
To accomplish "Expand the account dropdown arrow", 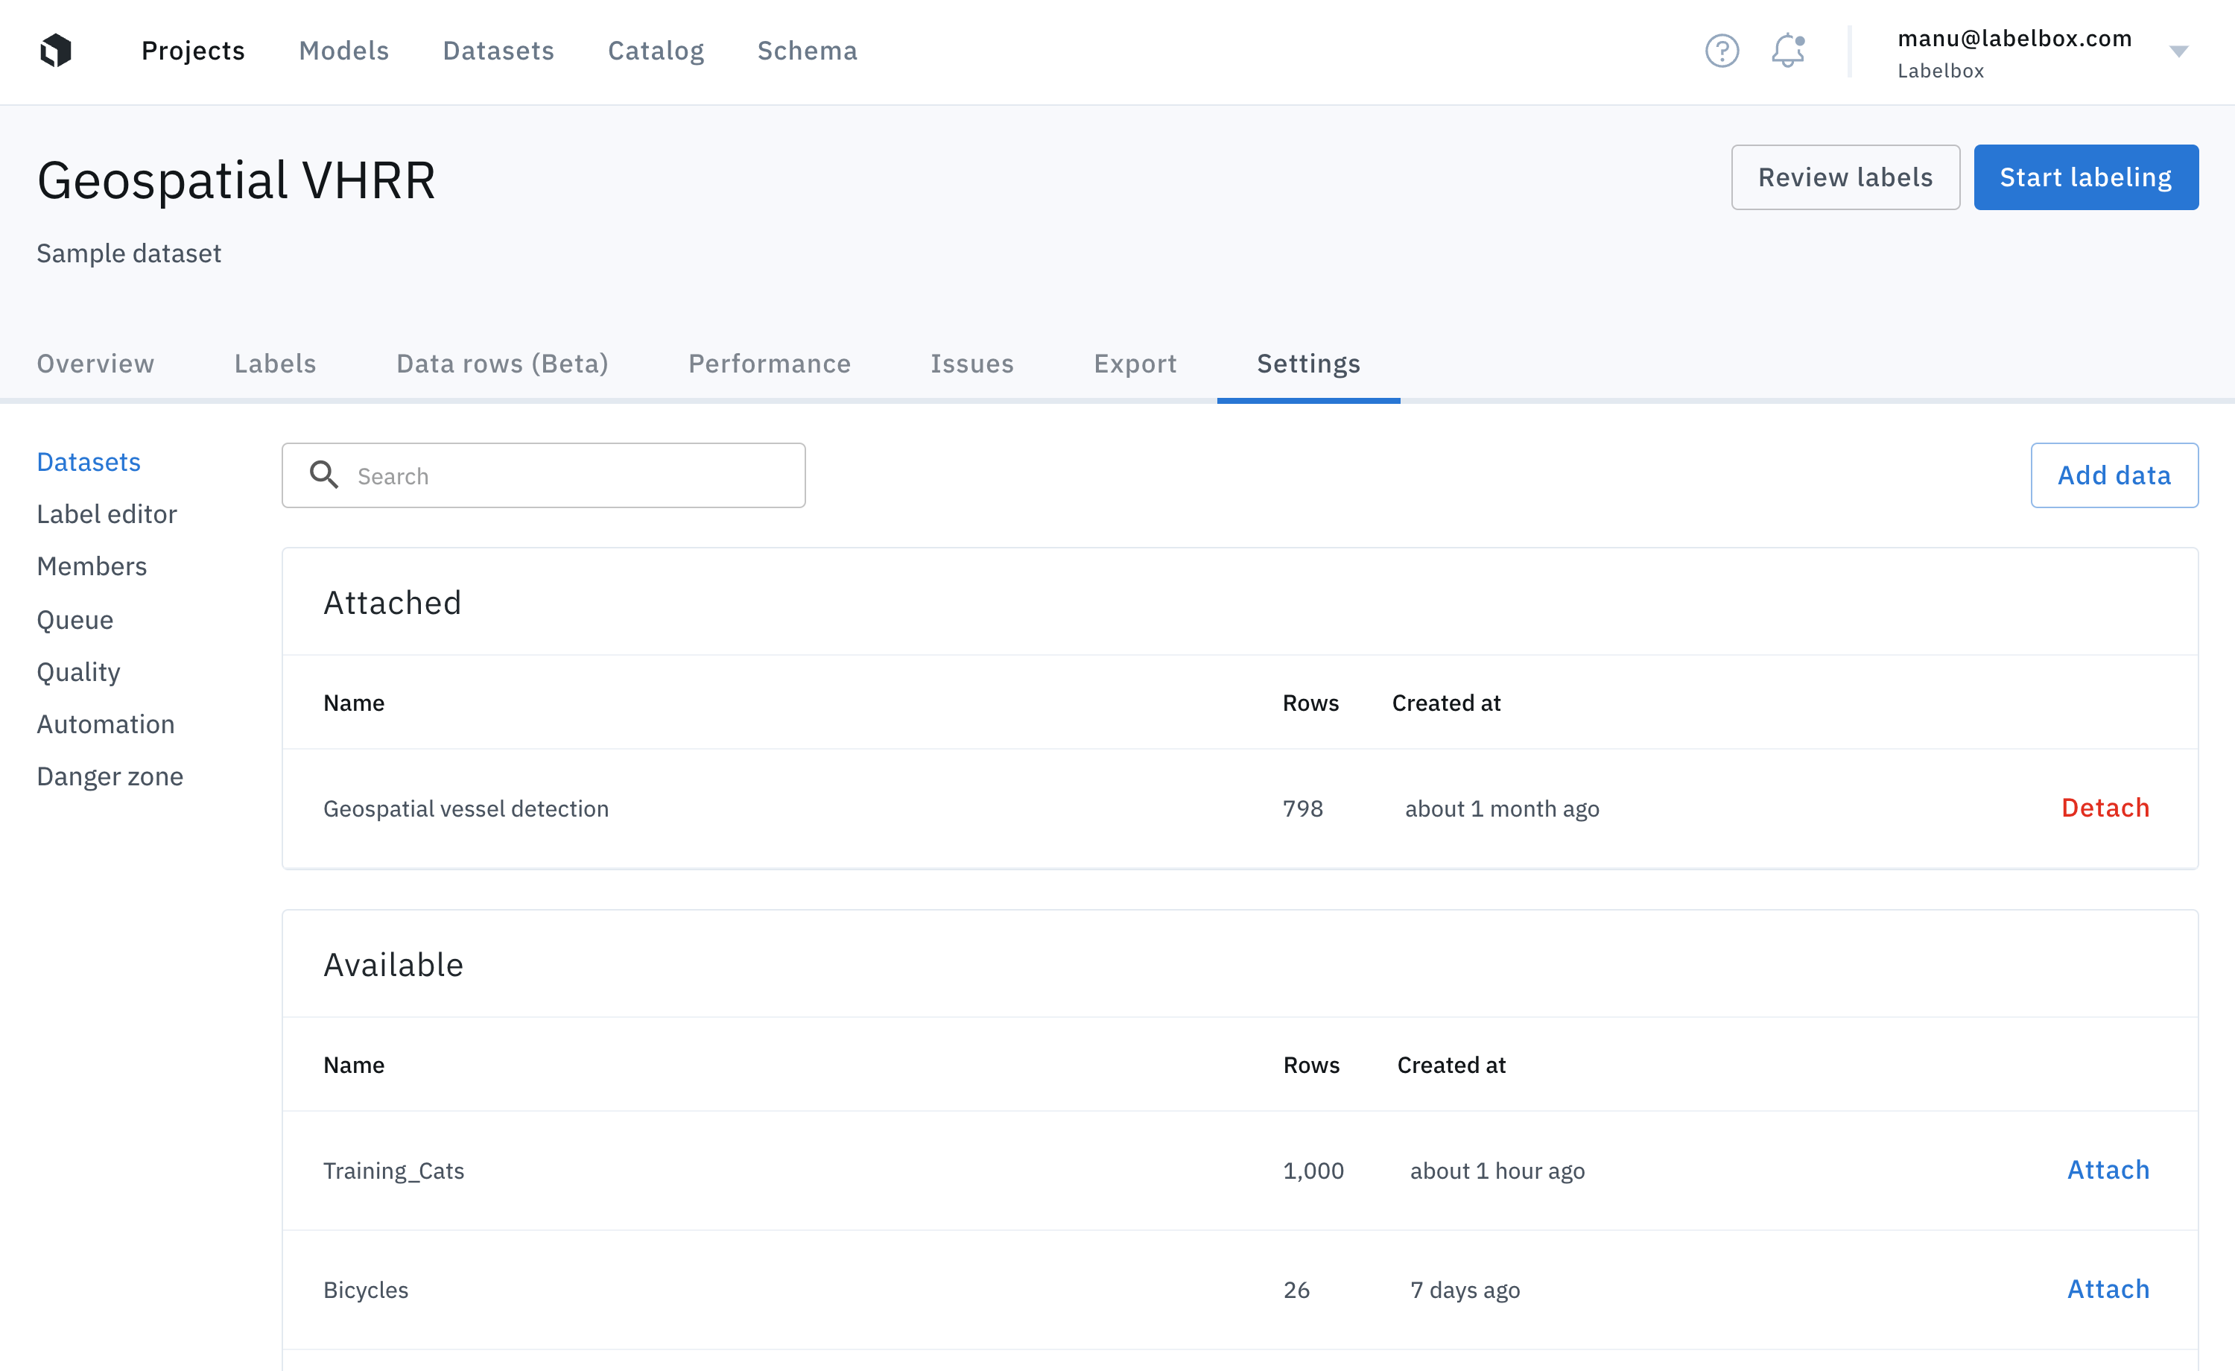I will [x=2178, y=51].
